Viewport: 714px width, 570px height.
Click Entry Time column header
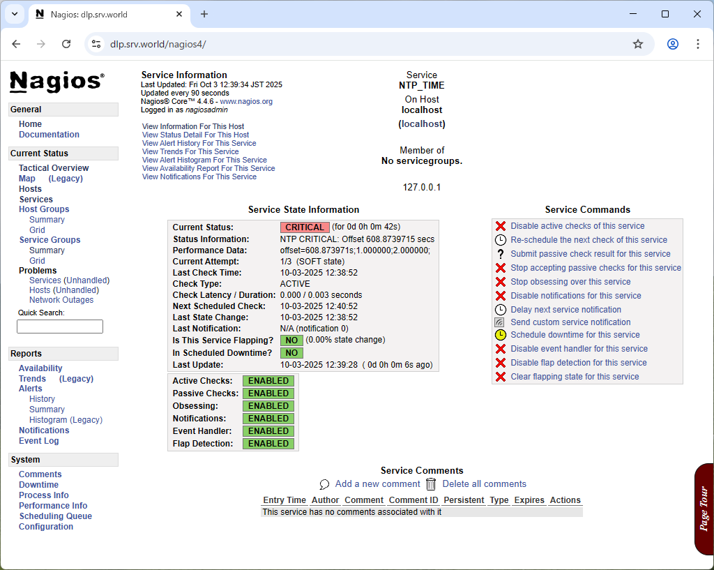284,500
